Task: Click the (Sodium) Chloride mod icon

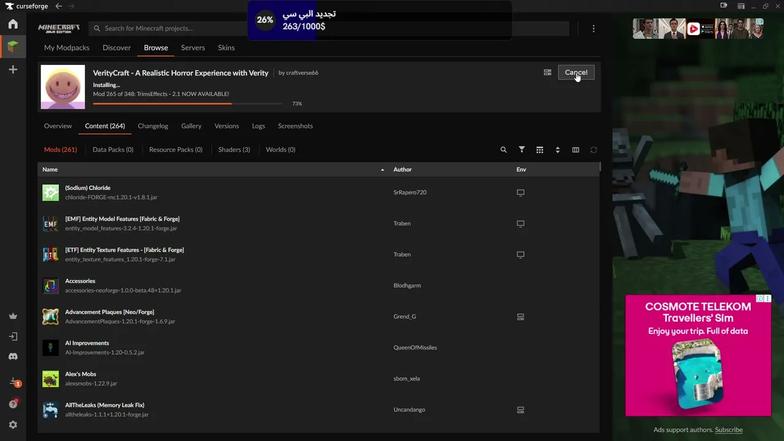Action: click(50, 192)
